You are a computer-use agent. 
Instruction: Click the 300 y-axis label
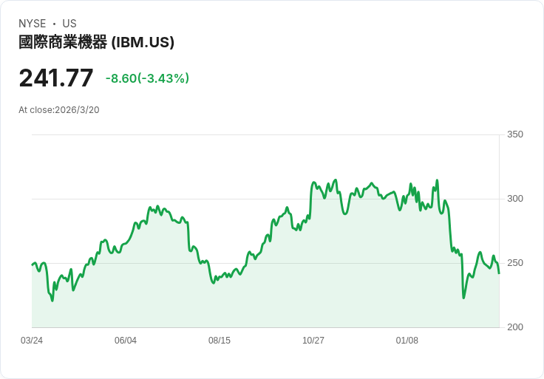pos(515,199)
